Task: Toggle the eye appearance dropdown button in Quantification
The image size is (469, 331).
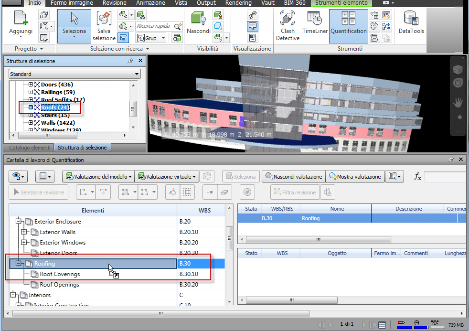Action: (18, 176)
